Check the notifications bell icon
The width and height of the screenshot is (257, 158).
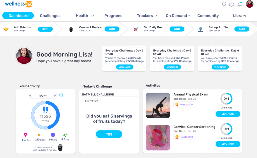(240, 4)
